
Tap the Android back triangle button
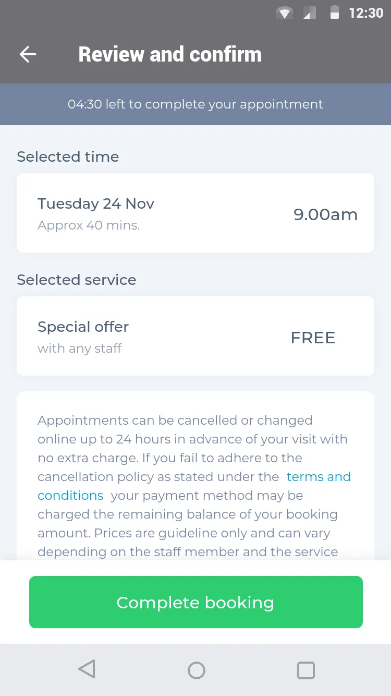click(87, 669)
